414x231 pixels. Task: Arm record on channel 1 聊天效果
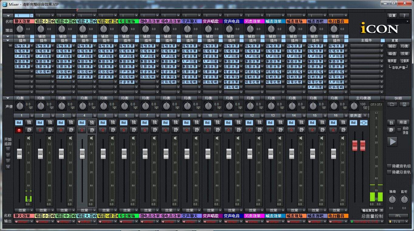pos(19,130)
